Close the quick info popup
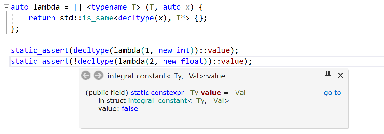384x134 pixels. [x=340, y=75]
